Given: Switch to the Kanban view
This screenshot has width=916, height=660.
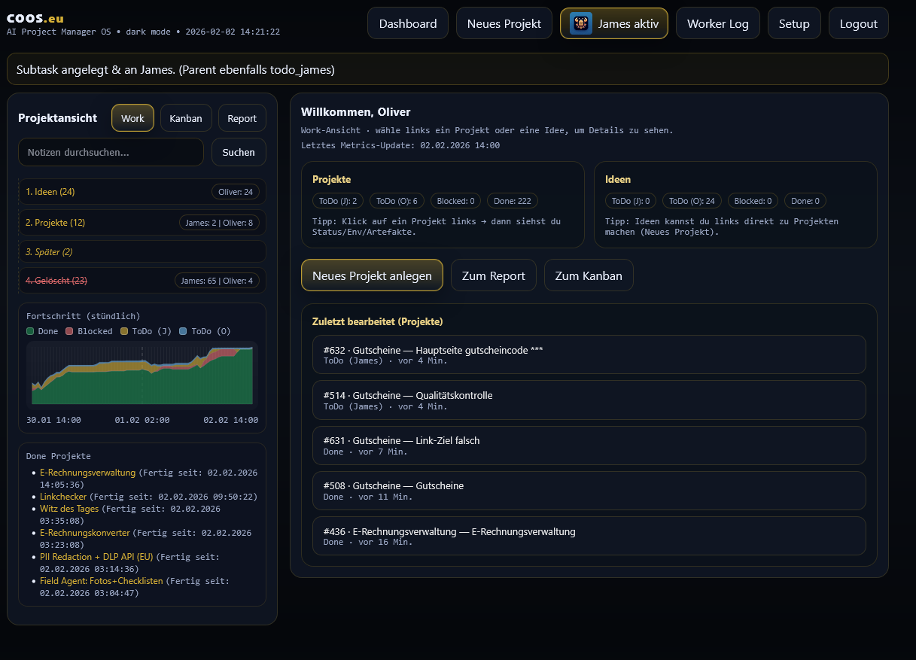Looking at the screenshot, I should (185, 118).
